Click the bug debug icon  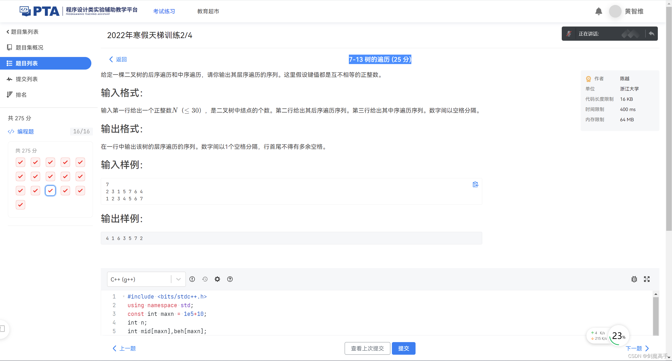click(634, 279)
